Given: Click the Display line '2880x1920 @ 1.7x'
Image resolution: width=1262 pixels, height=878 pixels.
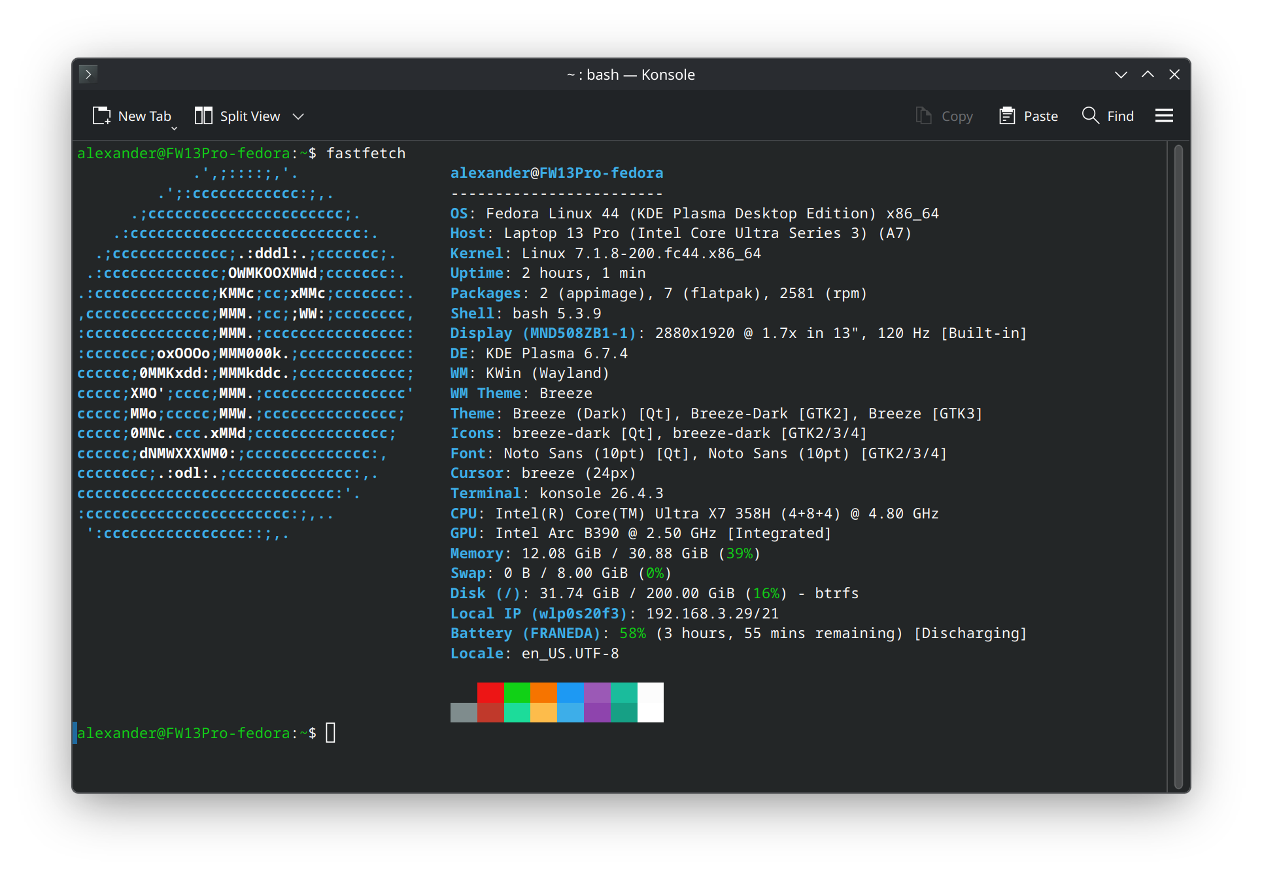Looking at the screenshot, I should click(739, 333).
